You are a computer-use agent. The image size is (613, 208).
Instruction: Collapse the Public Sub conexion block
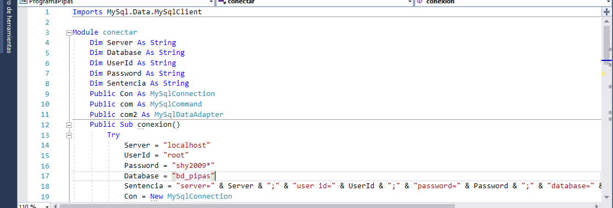(x=69, y=125)
